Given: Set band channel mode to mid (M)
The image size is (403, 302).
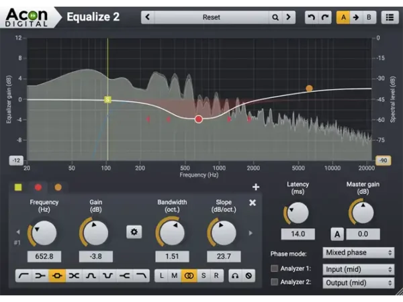Looking at the screenshot, I should pyautogui.click(x=175, y=276).
